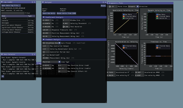The height and width of the screenshot is (108, 183).
Task: Open Log Loader window hamburger menu
Action: point(32,2)
